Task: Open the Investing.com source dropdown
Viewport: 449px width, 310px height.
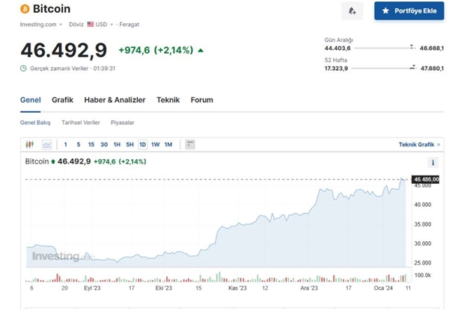Action: point(41,25)
